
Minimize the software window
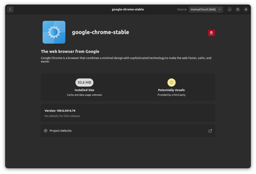pyautogui.click(x=229, y=9)
